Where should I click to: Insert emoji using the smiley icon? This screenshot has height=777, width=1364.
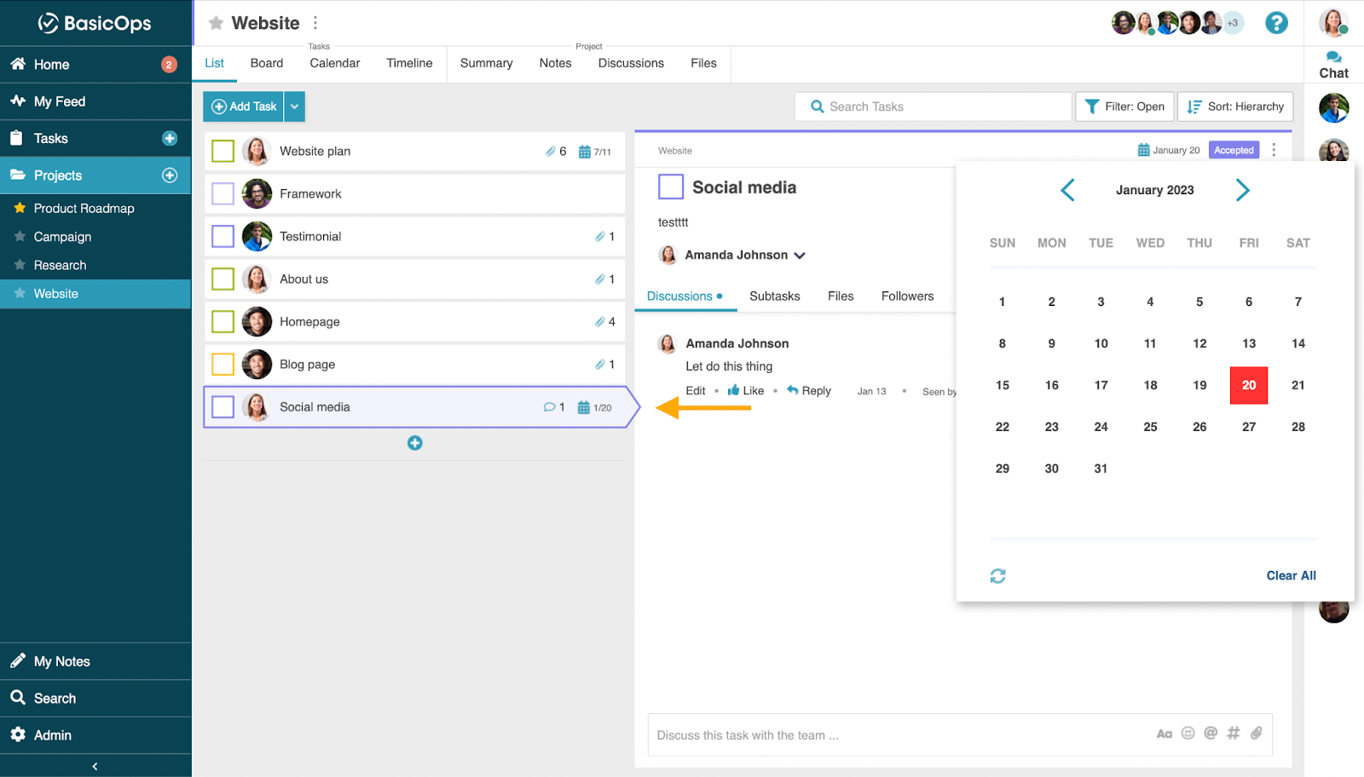(x=1188, y=734)
